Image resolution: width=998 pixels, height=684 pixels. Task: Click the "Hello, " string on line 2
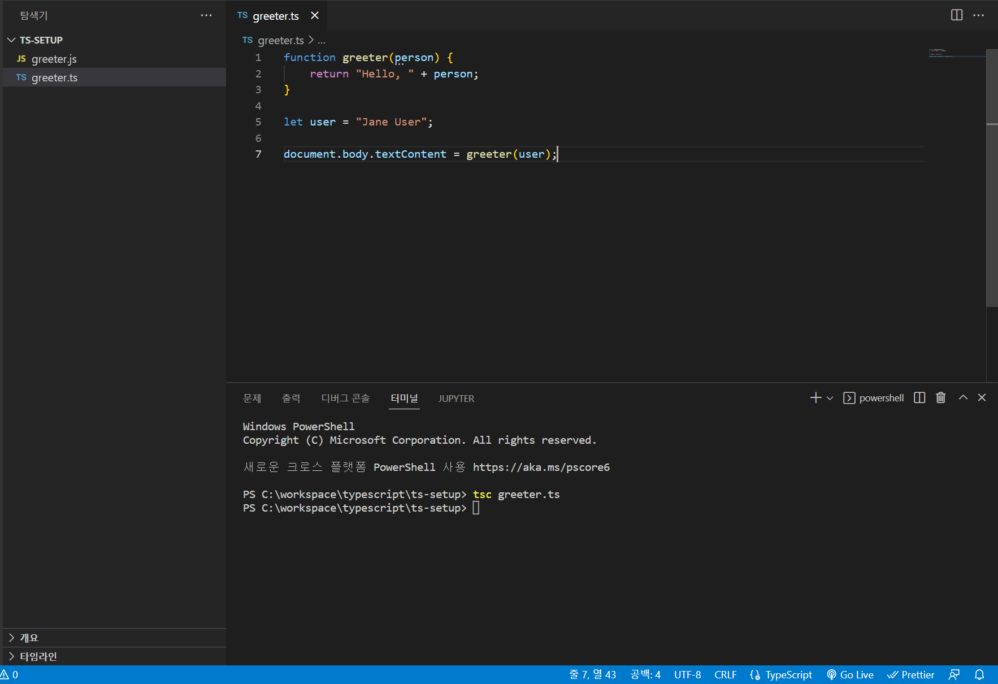point(385,74)
